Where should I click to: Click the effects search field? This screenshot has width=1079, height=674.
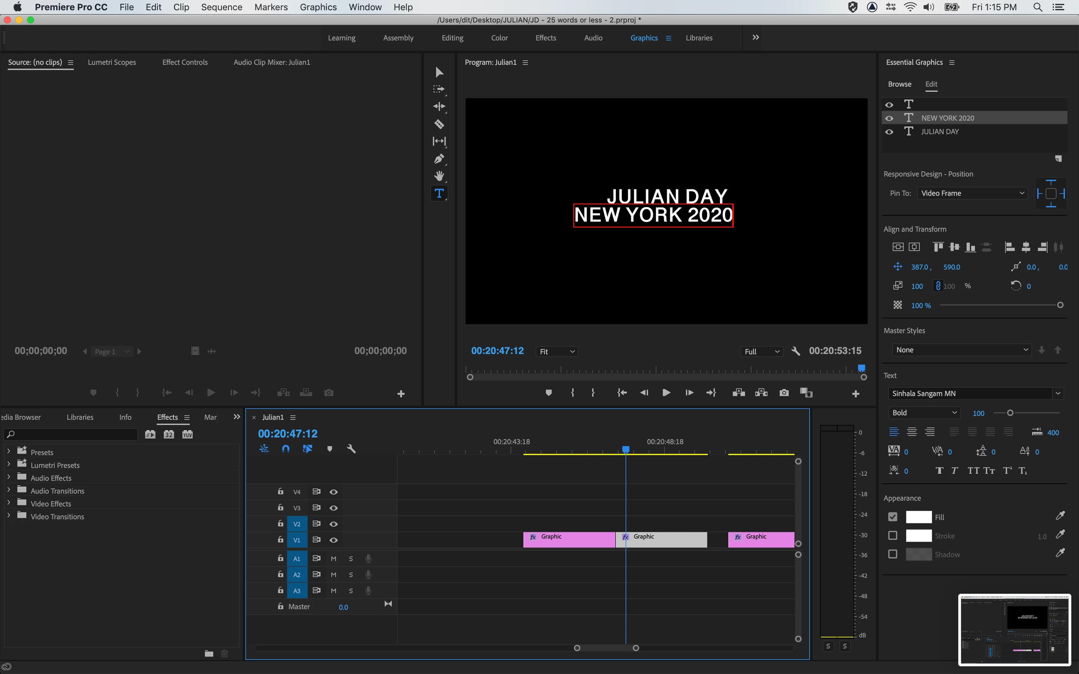71,434
